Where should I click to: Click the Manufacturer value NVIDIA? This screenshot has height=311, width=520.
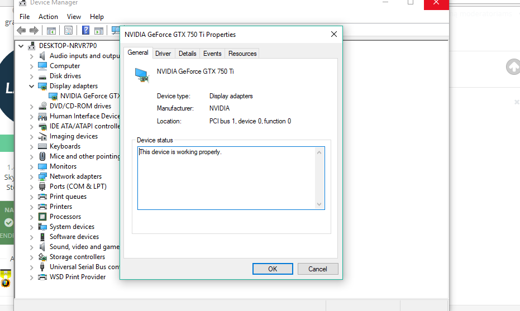(x=219, y=108)
